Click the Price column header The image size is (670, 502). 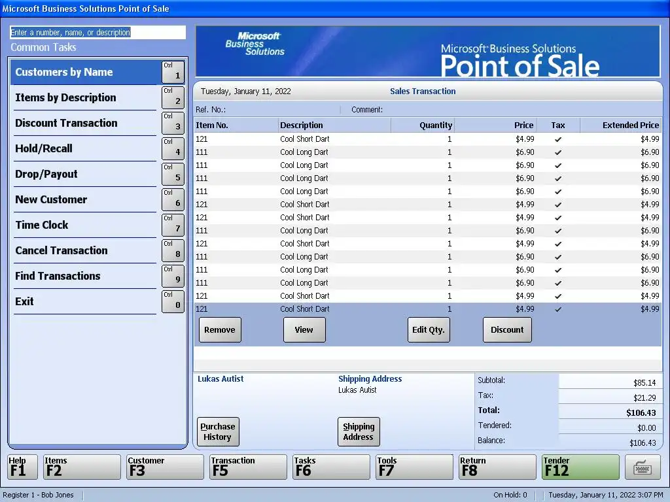[496, 125]
